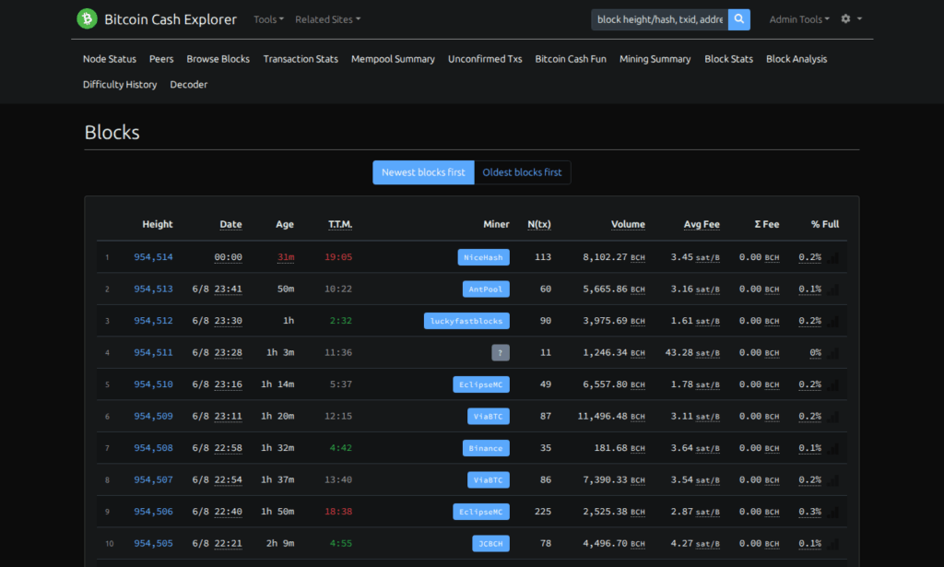Click the 00:00 date of block 954,514
The image size is (944, 567).
[x=229, y=257]
